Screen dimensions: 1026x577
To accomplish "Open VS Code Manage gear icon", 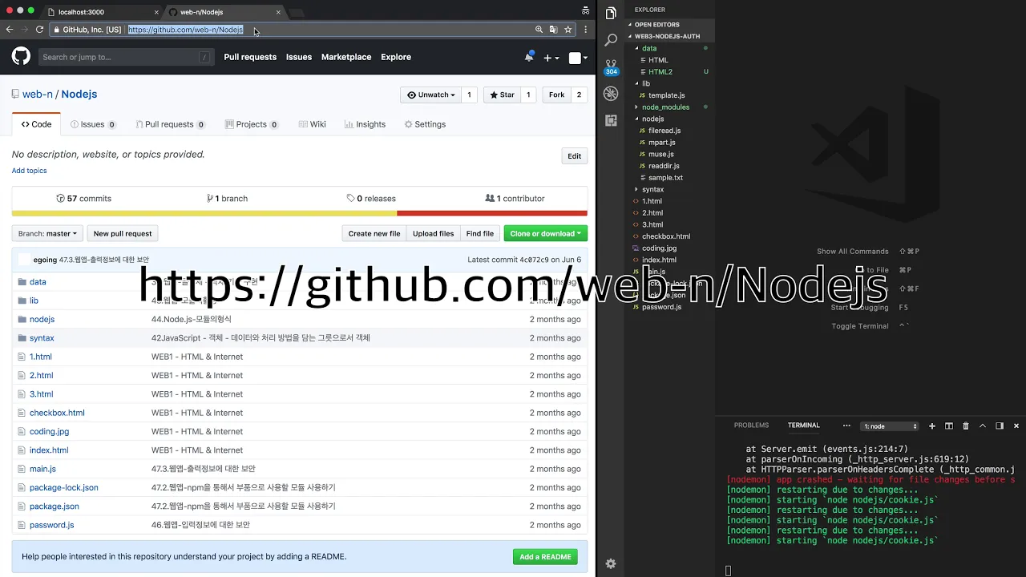I will (x=611, y=563).
